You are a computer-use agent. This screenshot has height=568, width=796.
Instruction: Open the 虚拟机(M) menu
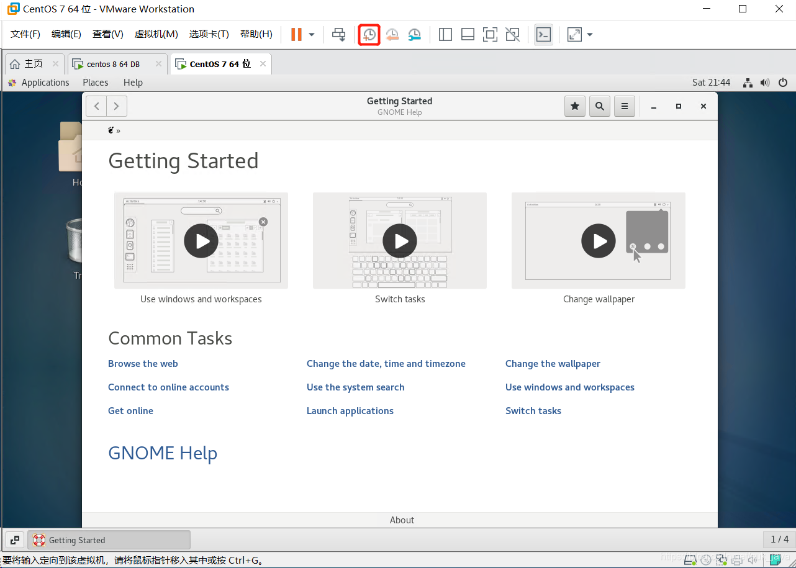pyautogui.click(x=156, y=34)
